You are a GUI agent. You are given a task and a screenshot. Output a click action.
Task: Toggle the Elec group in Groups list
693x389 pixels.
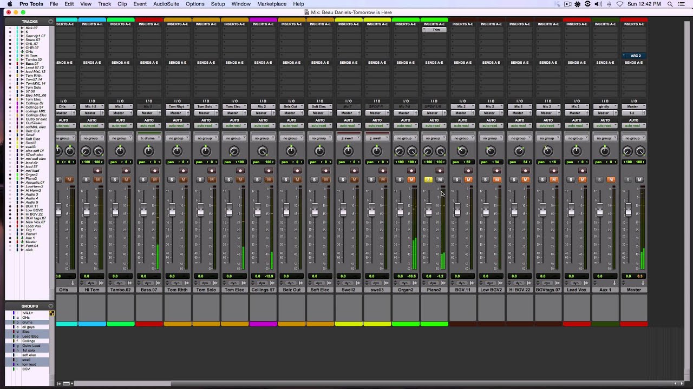(28, 331)
